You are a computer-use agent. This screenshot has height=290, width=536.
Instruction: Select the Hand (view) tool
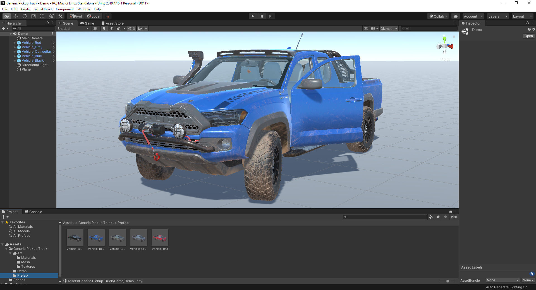point(7,16)
